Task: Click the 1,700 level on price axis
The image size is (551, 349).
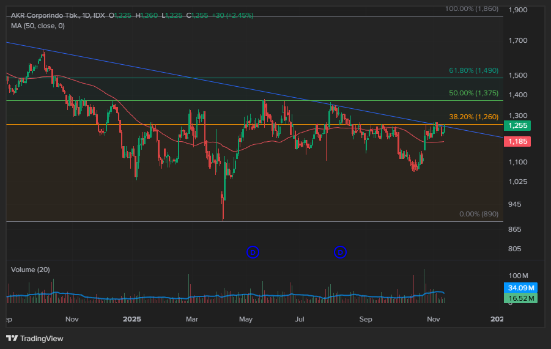Action: coord(517,41)
